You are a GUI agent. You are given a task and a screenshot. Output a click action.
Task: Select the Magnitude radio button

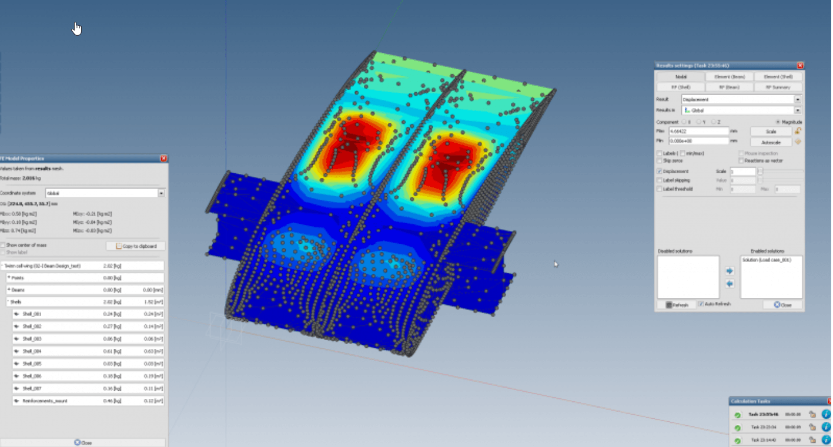click(778, 122)
